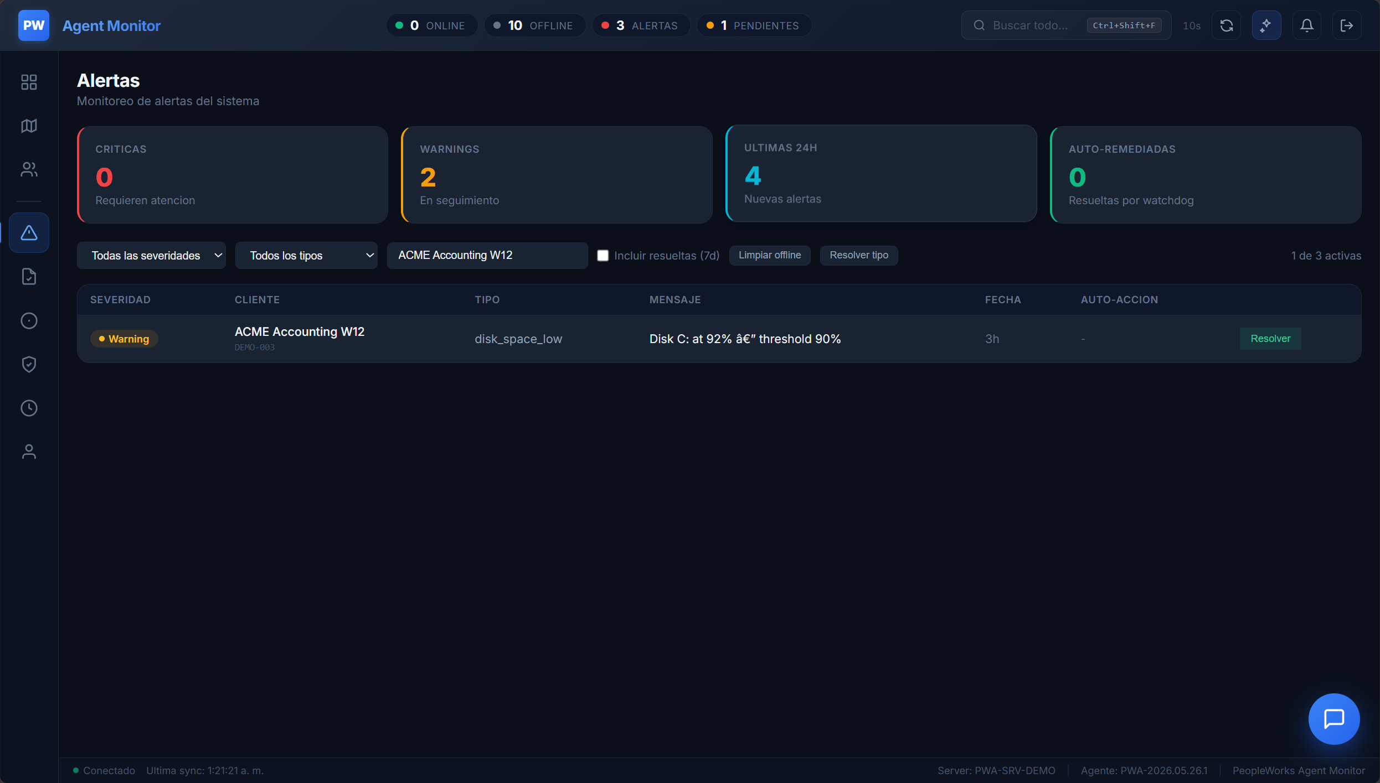Toggle Incluir resueltas (7d) checkbox
The height and width of the screenshot is (783, 1380).
click(x=603, y=256)
